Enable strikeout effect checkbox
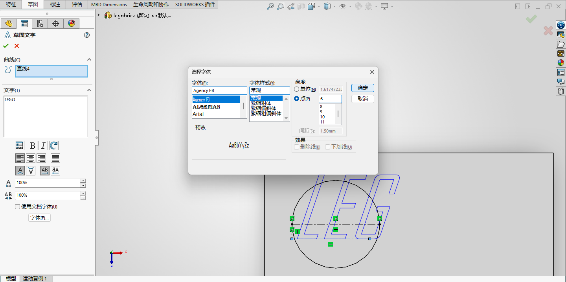The height and width of the screenshot is (282, 566). 297,147
